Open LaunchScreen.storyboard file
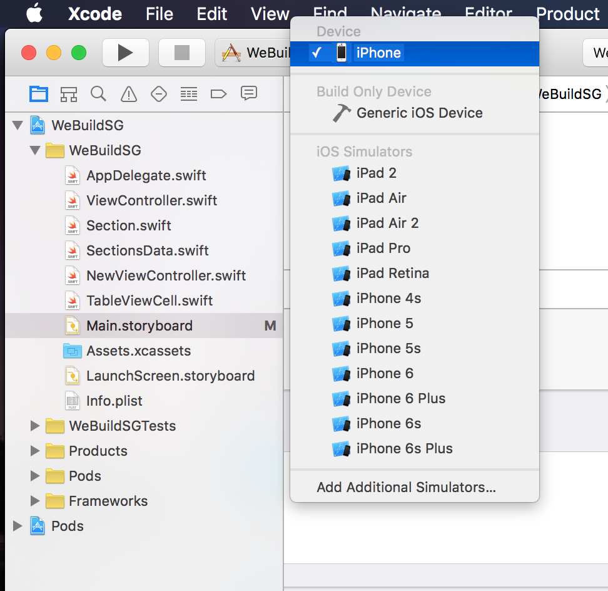The width and height of the screenshot is (608, 591). click(144, 376)
